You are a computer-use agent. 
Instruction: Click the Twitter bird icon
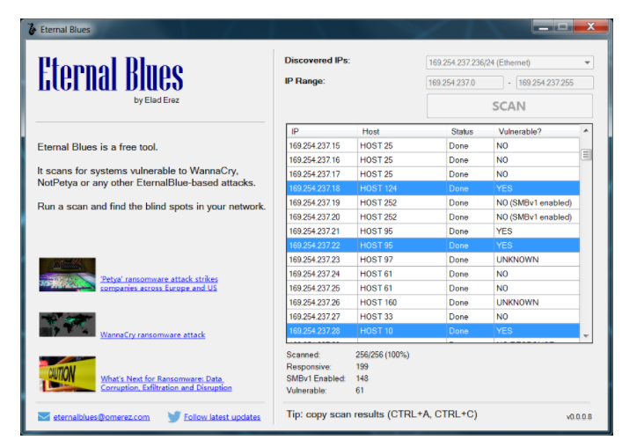pos(173,416)
